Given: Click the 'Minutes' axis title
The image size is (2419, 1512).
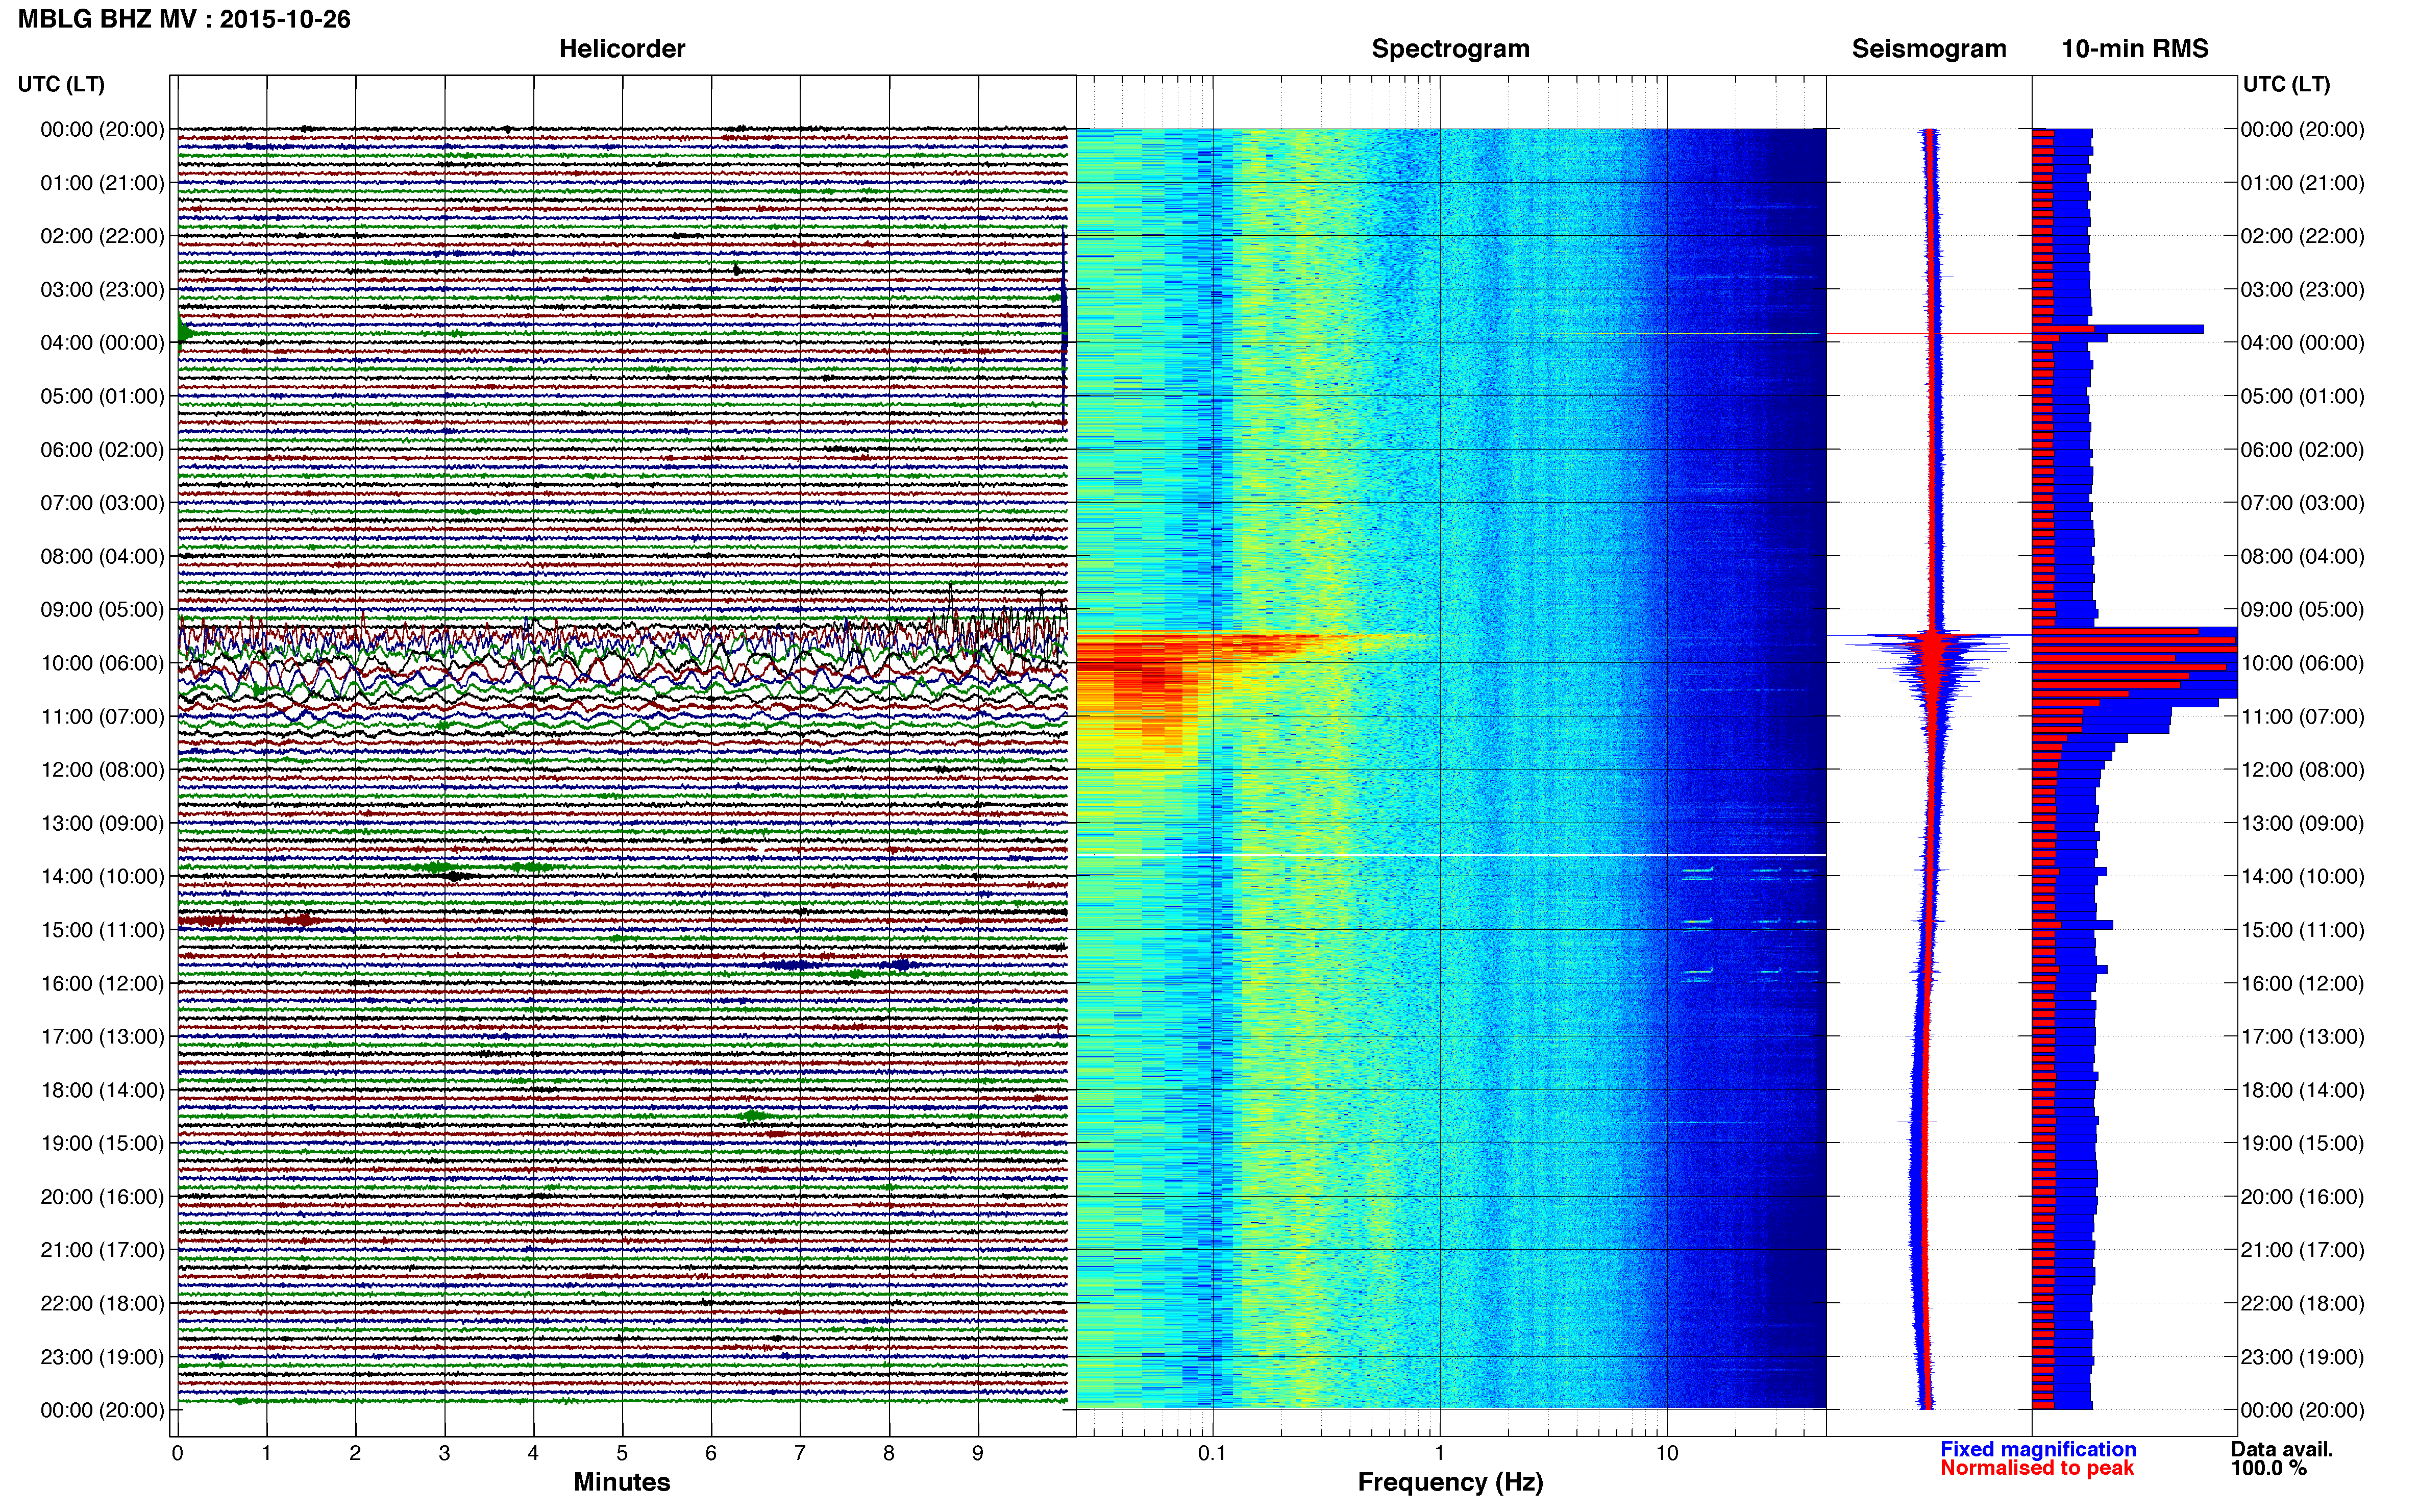Looking at the screenshot, I should pyautogui.click(x=621, y=1482).
